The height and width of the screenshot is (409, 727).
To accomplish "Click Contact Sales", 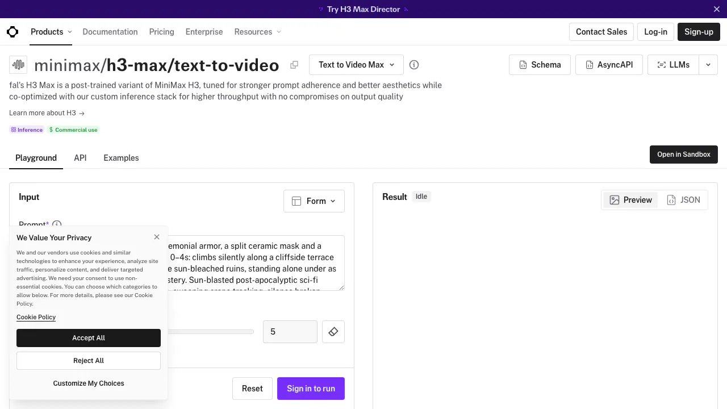I will 601,32.
